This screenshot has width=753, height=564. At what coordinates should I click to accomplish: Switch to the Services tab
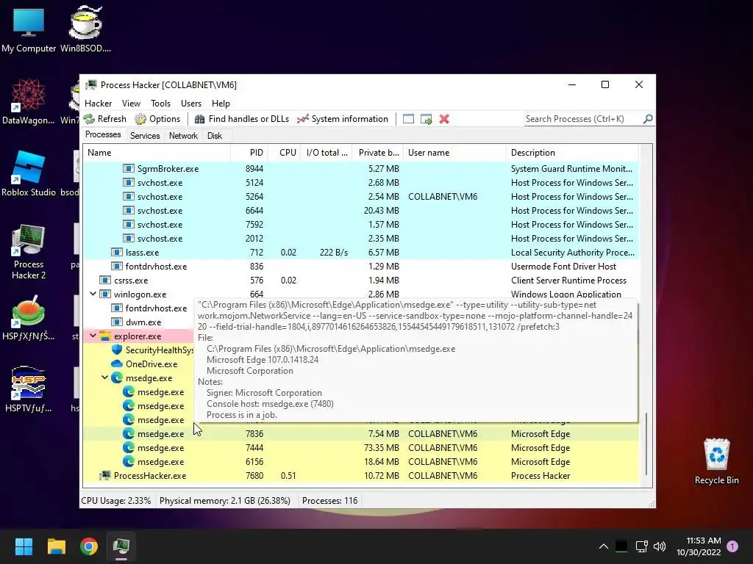coord(145,136)
